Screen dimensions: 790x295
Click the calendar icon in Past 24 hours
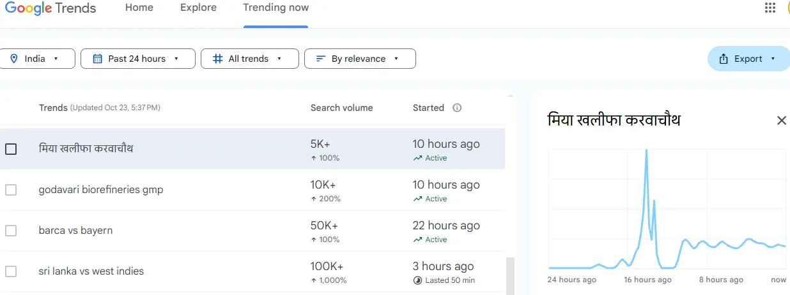98,59
